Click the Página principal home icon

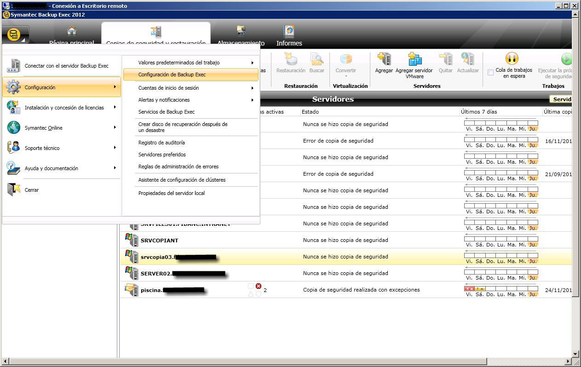point(72,31)
